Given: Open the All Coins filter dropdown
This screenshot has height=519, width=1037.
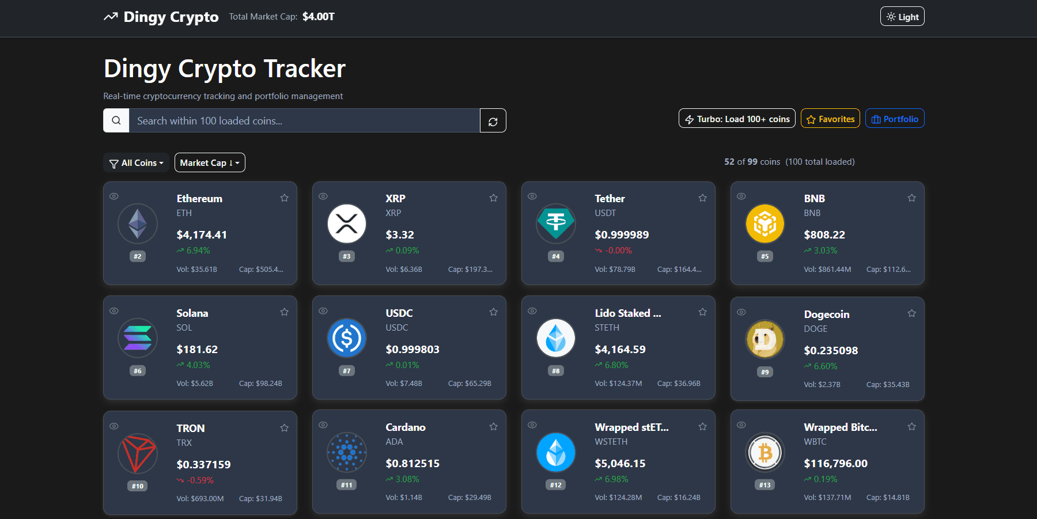Looking at the screenshot, I should 136,162.
